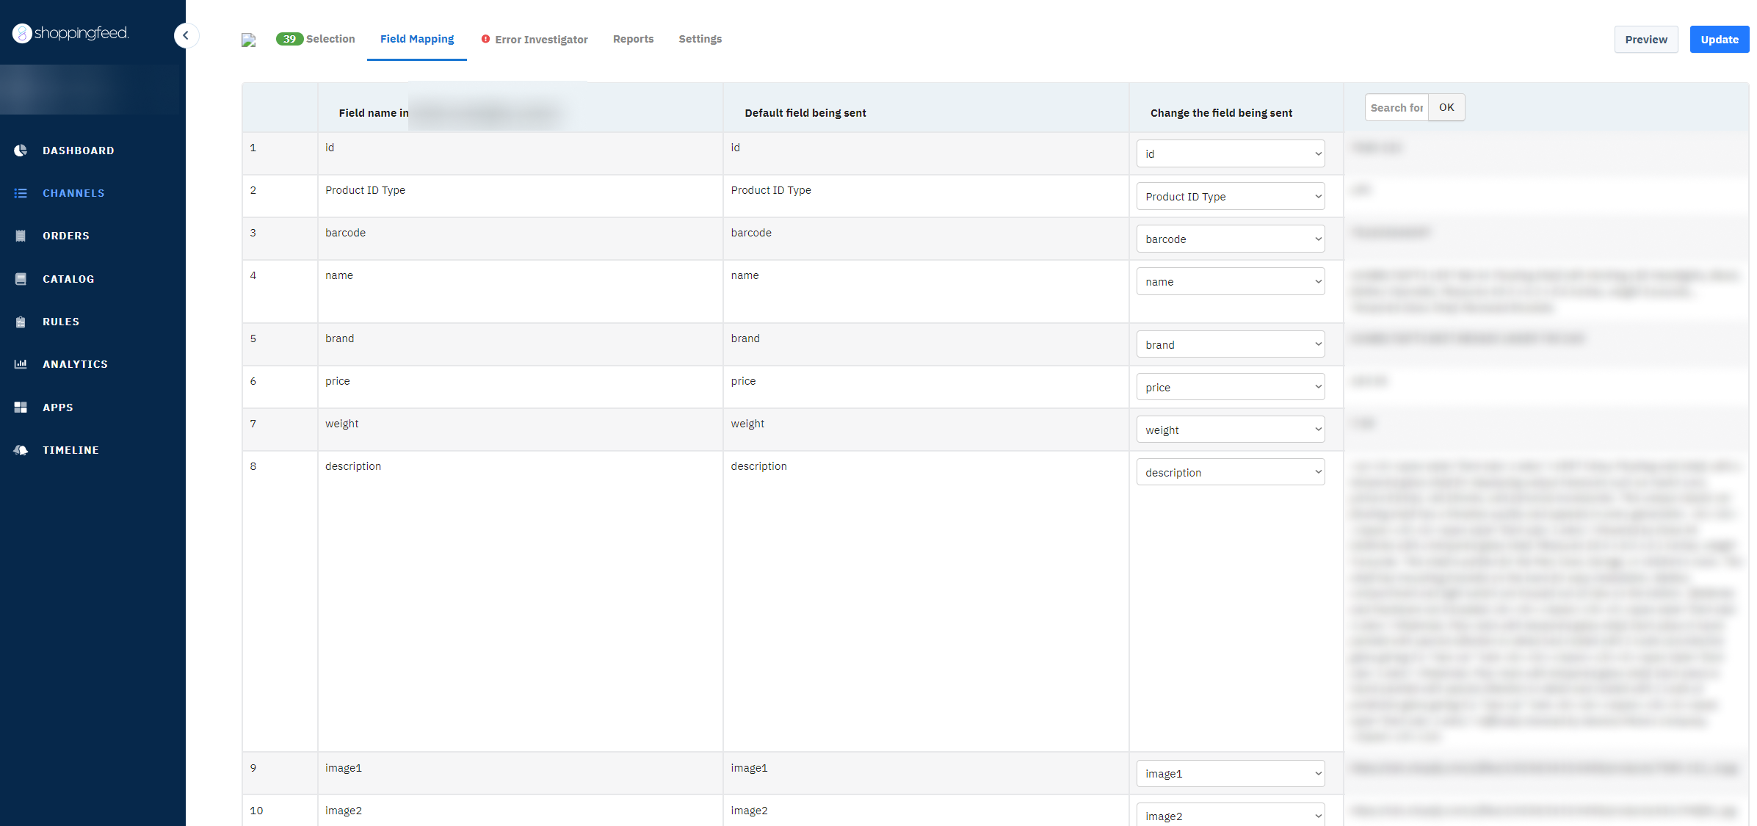Click the Rules clipboard icon
Screen dimensions: 1757x826
[x=21, y=322]
